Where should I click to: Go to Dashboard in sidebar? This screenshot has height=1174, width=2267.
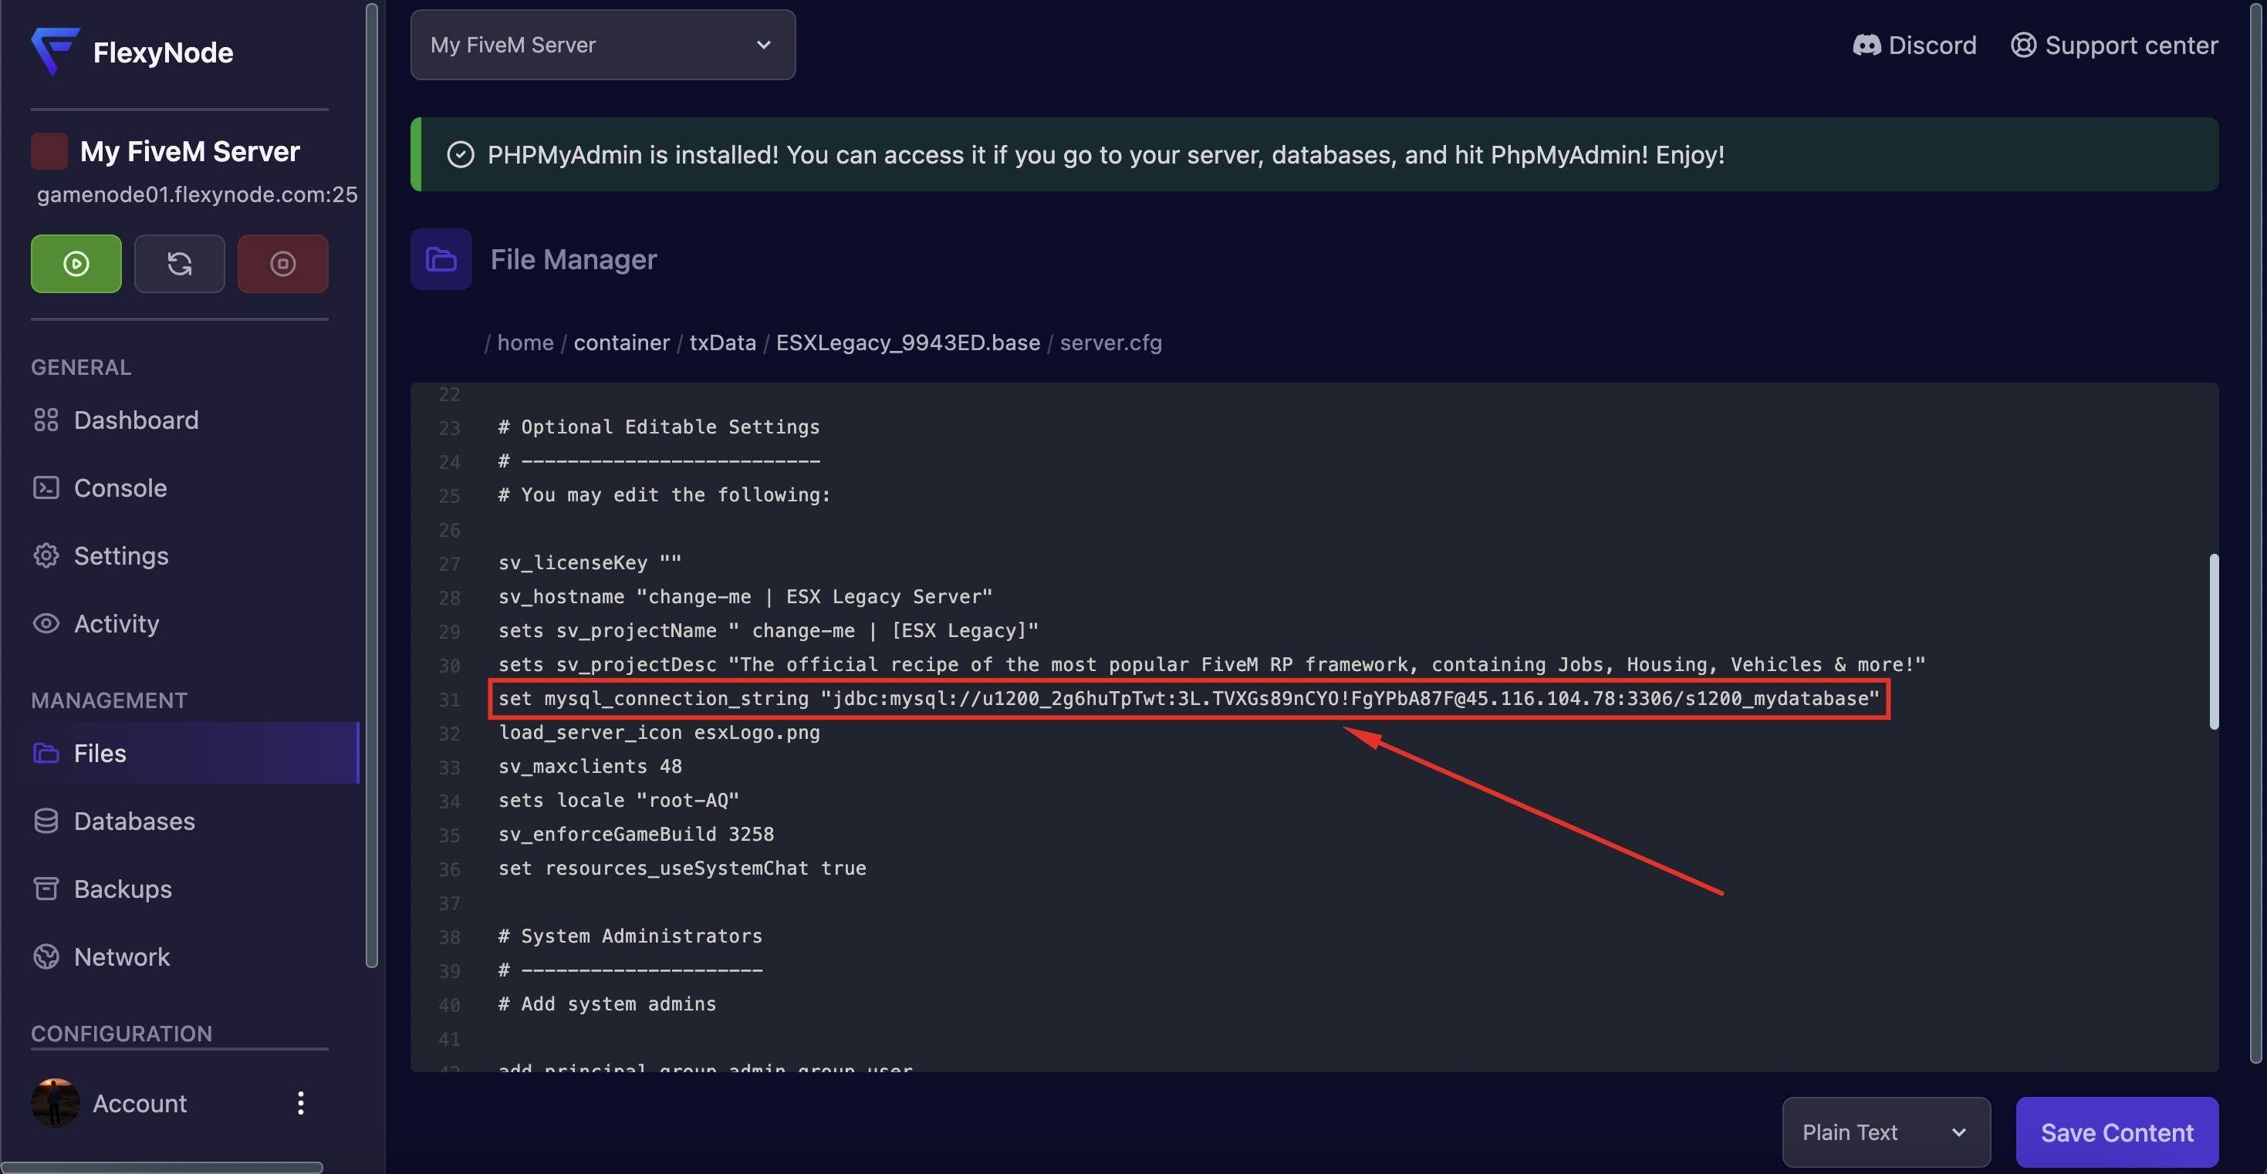[136, 420]
